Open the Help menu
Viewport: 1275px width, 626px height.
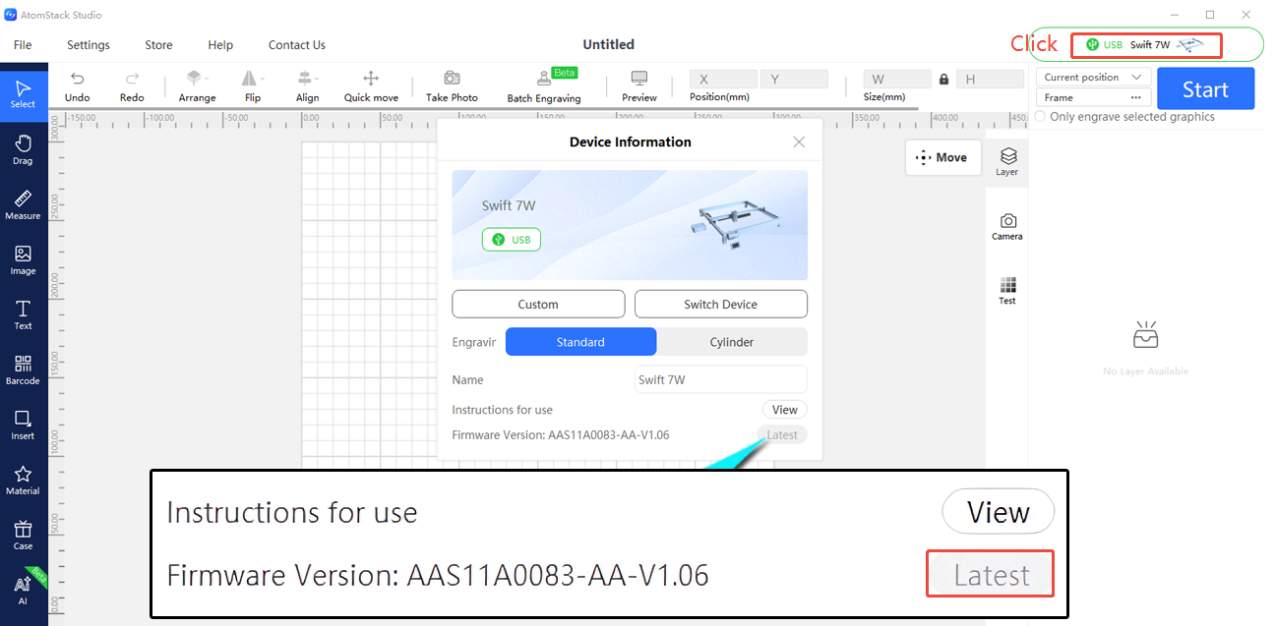(x=220, y=44)
